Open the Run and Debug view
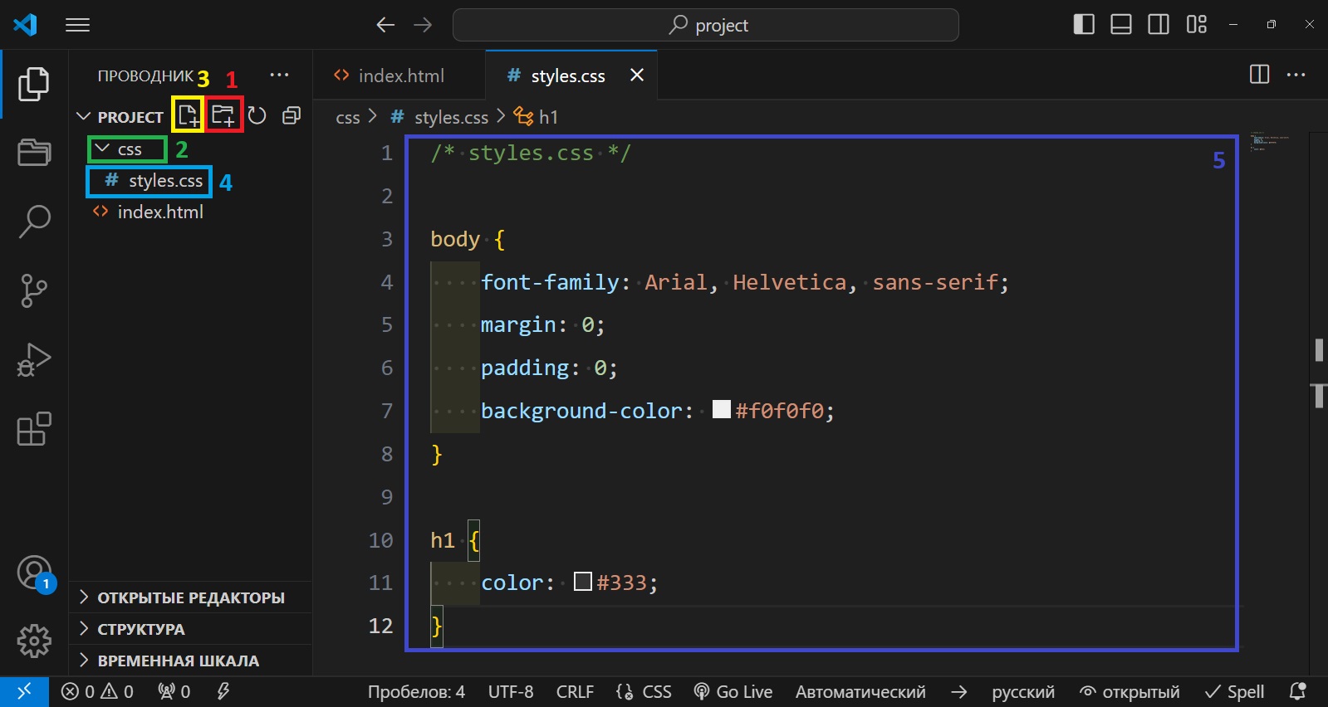This screenshot has height=707, width=1328. pyautogui.click(x=34, y=360)
